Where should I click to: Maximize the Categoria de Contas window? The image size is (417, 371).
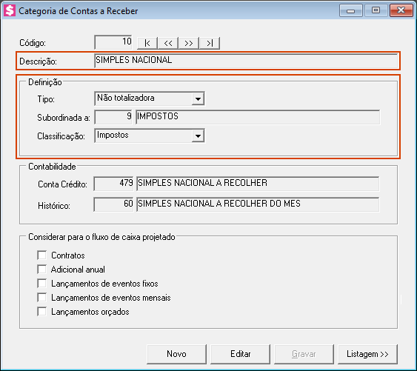click(376, 10)
